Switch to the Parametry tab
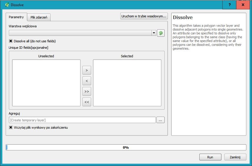Viewport: 252px width, 166px height. pos(16,17)
